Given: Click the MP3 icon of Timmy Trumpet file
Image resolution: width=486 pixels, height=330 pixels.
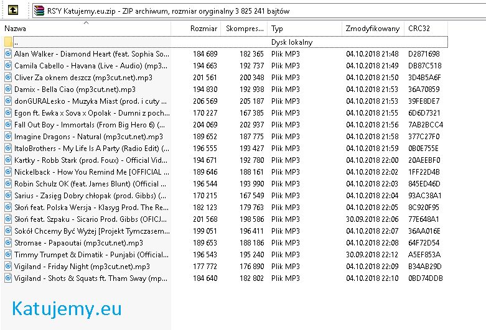Looking at the screenshot, I should 8,254.
